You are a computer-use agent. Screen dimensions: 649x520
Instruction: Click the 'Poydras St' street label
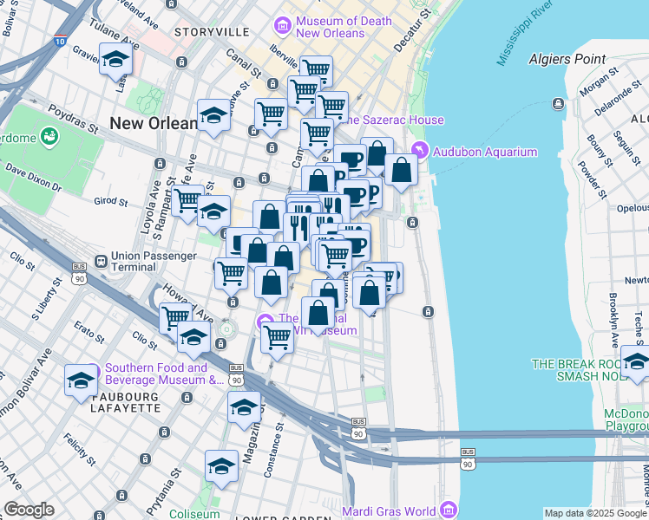click(73, 119)
